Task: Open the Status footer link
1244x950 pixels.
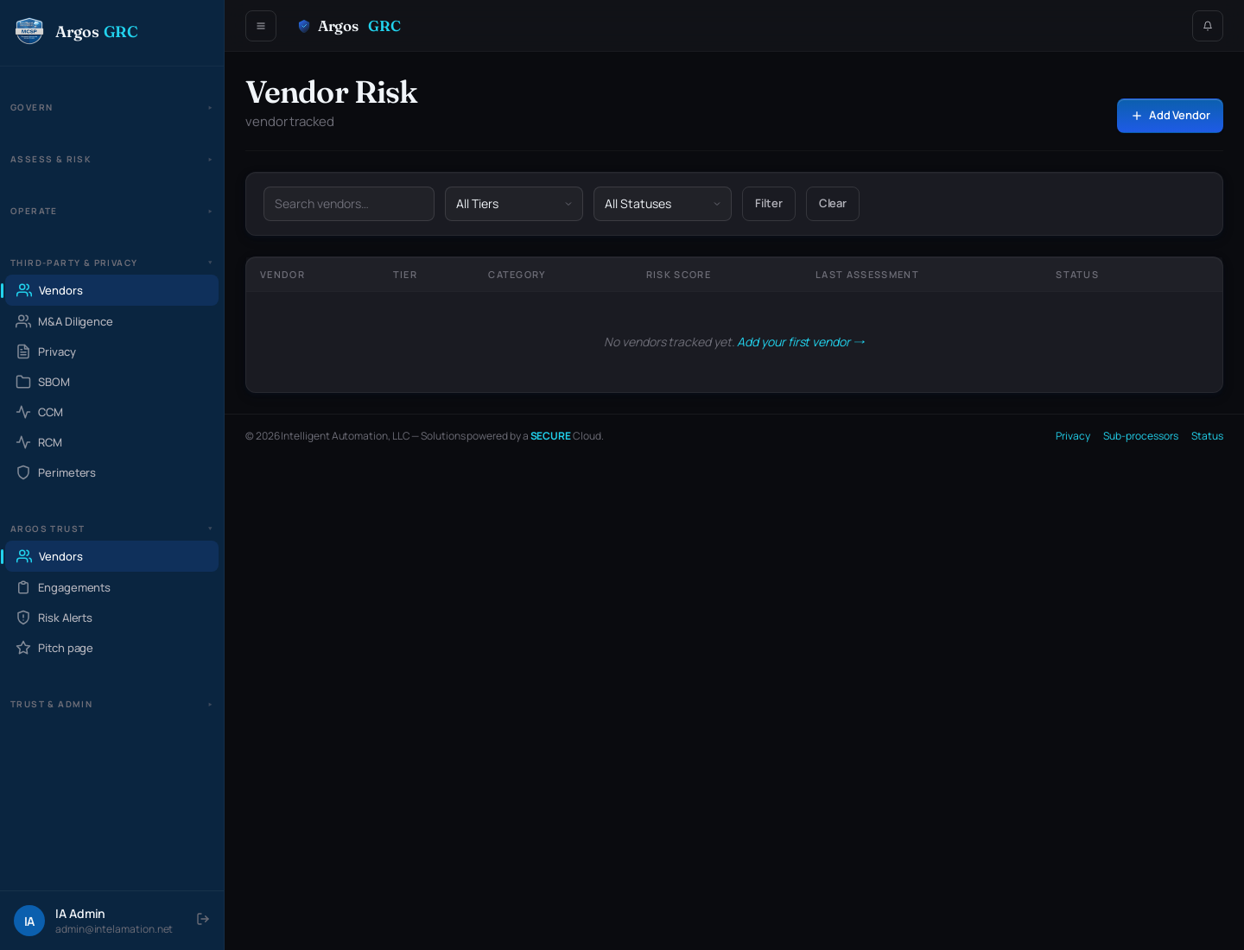Action: point(1207,436)
